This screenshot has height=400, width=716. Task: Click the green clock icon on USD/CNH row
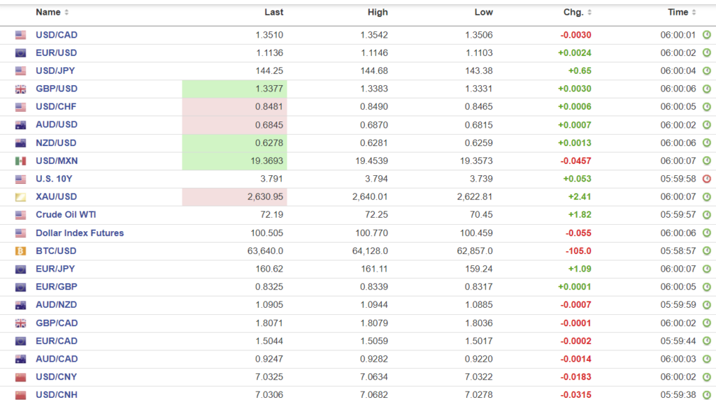click(706, 396)
